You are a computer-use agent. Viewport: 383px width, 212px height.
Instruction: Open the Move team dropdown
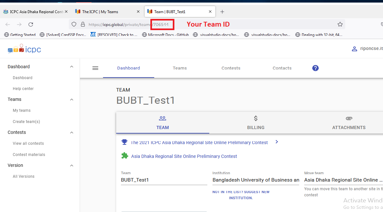point(343,180)
